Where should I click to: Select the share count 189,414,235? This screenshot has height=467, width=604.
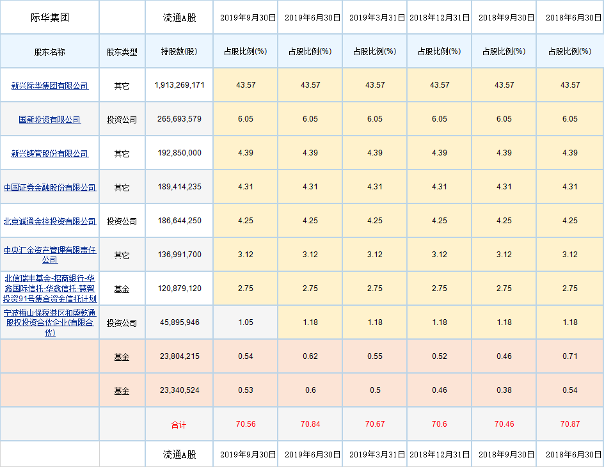180,187
